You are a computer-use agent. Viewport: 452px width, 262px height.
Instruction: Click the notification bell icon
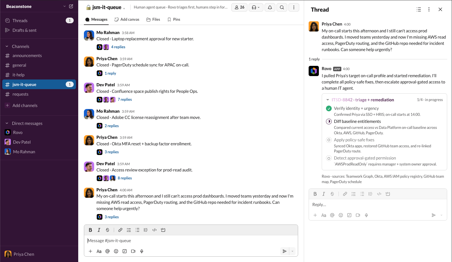click(270, 7)
